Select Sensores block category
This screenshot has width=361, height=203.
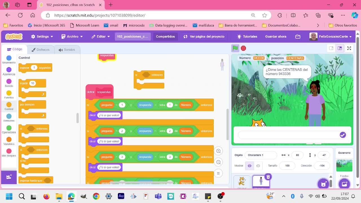9,118
